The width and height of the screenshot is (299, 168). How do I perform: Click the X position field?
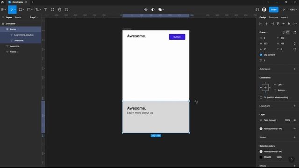click(x=267, y=38)
